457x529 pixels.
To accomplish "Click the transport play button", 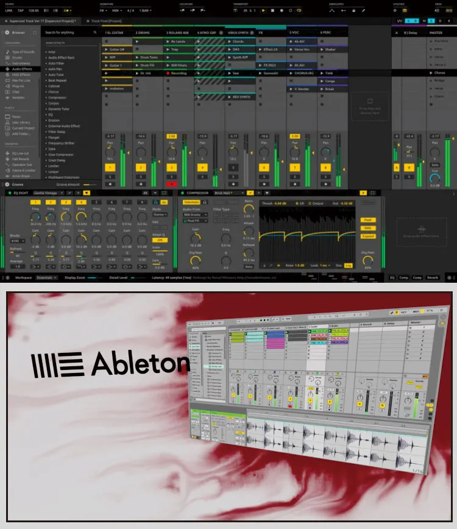I will [x=263, y=10].
